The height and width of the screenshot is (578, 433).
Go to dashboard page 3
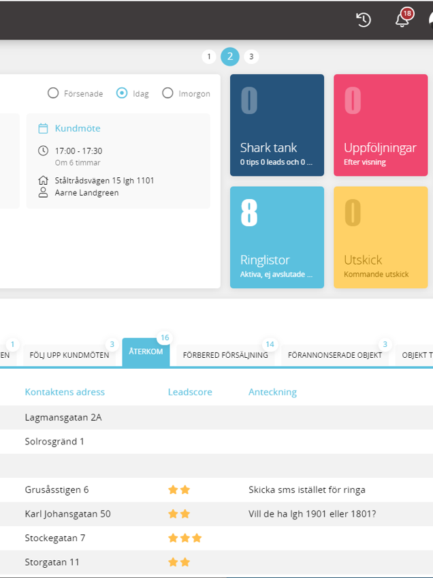[x=251, y=57]
